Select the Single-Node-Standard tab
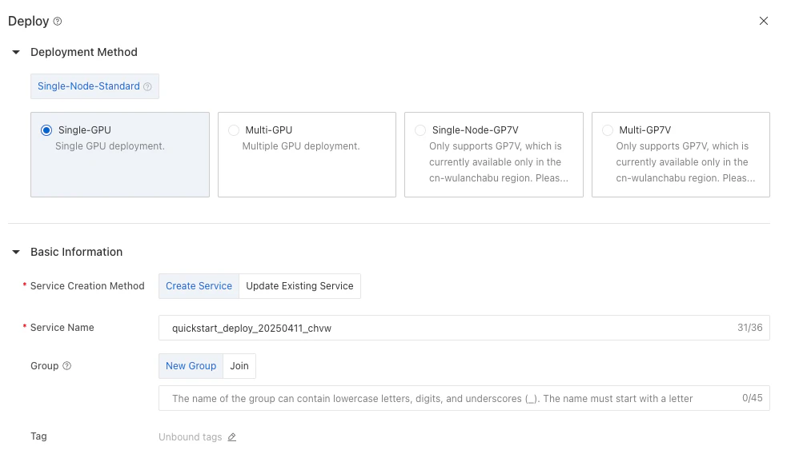This screenshot has height=458, width=787. pyautogui.click(x=94, y=86)
